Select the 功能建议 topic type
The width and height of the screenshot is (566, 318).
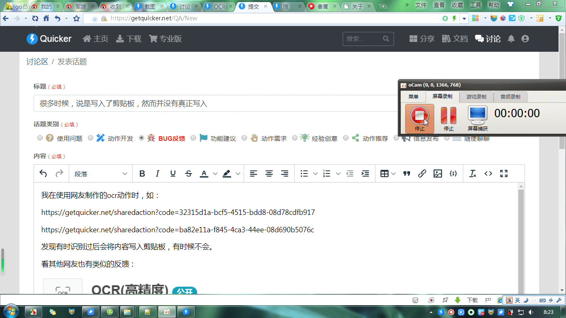click(193, 138)
